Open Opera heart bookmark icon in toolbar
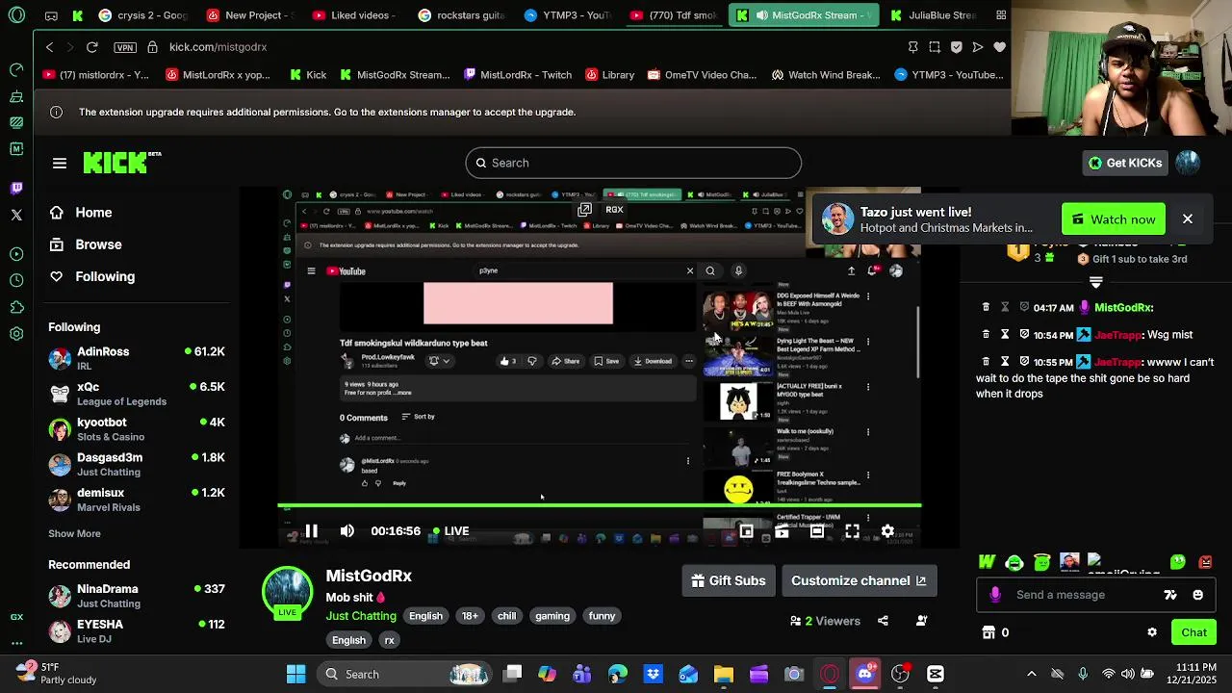Viewport: 1232px width, 693px height. (999, 47)
